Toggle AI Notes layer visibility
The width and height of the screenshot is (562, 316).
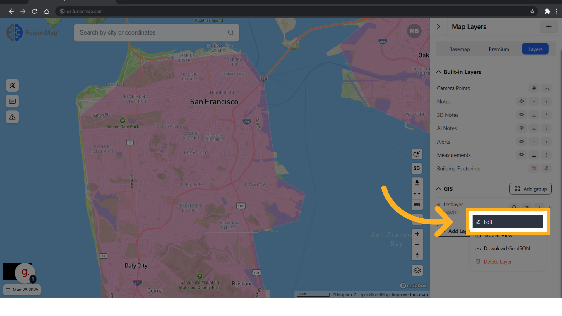click(522, 128)
